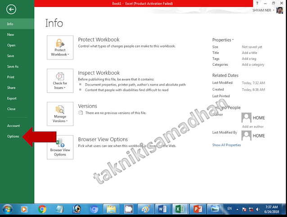
Task: Click the Last Modified By HOME avatar
Action: click(x=247, y=136)
